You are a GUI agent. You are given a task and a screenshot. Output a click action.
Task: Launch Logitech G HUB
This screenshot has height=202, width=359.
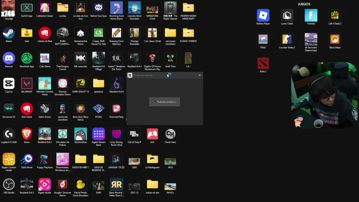tap(9, 134)
